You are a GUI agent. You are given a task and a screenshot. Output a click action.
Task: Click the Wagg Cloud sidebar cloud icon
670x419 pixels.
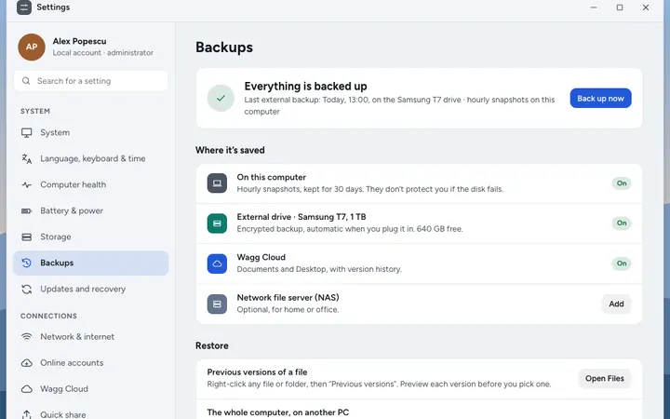[26, 389]
